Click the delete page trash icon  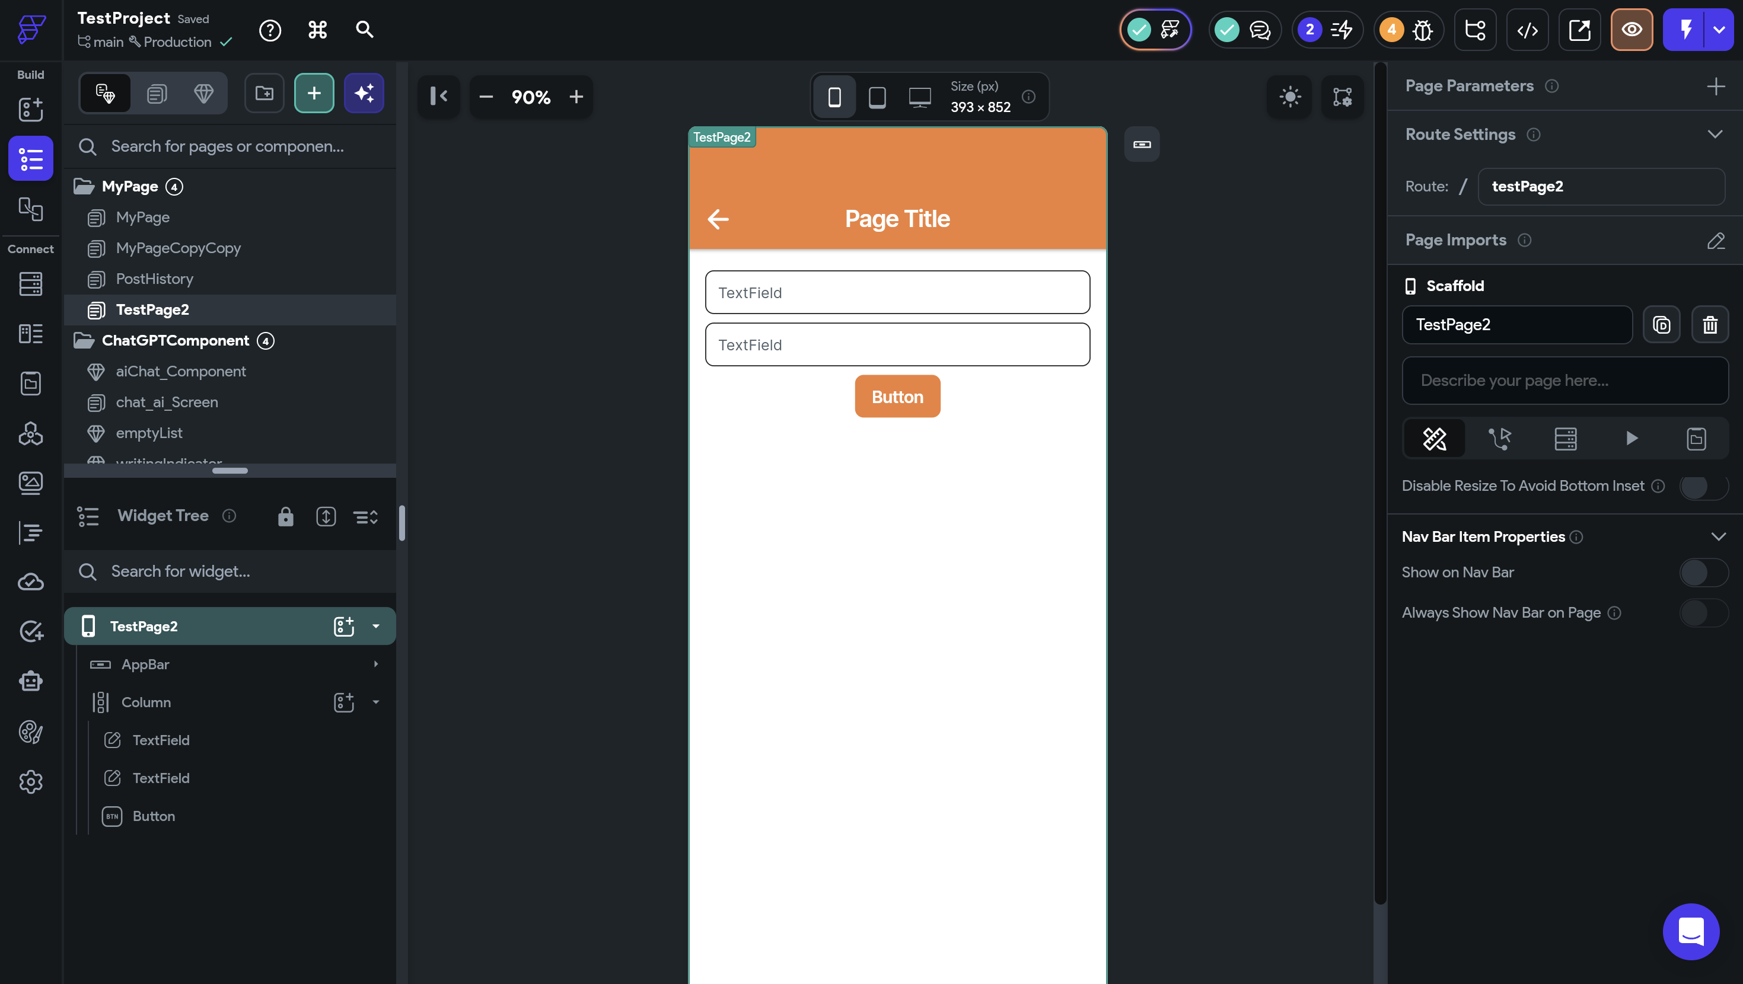pos(1710,325)
